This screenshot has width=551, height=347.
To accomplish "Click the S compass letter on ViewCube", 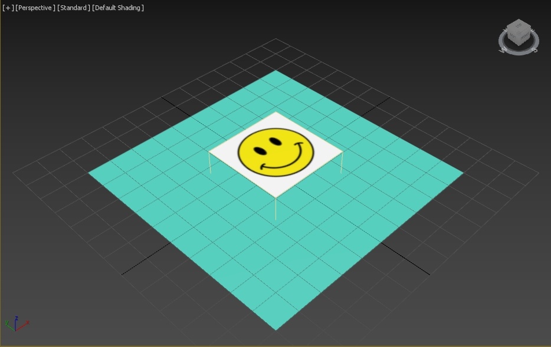I will (x=534, y=51).
